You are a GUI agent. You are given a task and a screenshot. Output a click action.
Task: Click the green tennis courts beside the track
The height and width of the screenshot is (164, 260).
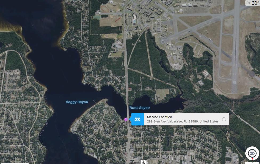point(96,17)
